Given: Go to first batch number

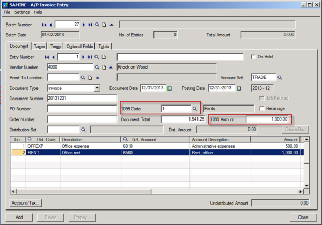Looking at the screenshot, I should [44, 25].
